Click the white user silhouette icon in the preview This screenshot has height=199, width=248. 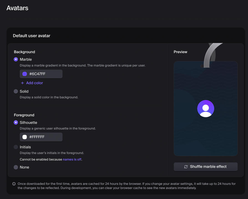[206, 108]
